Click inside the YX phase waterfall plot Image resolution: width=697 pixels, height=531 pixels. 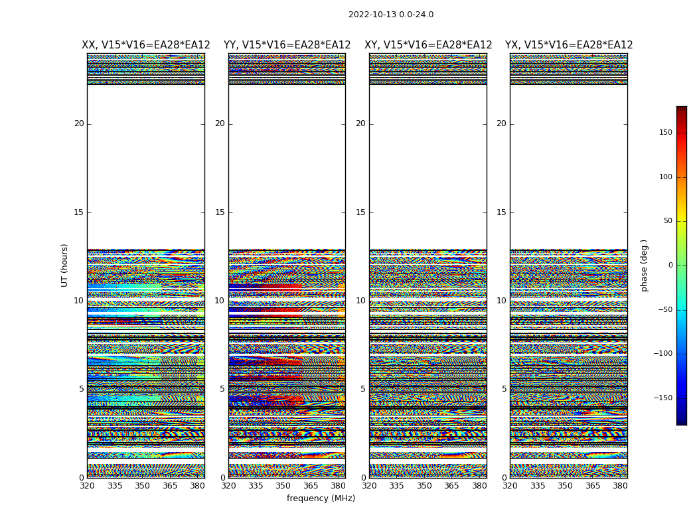pyautogui.click(x=569, y=265)
